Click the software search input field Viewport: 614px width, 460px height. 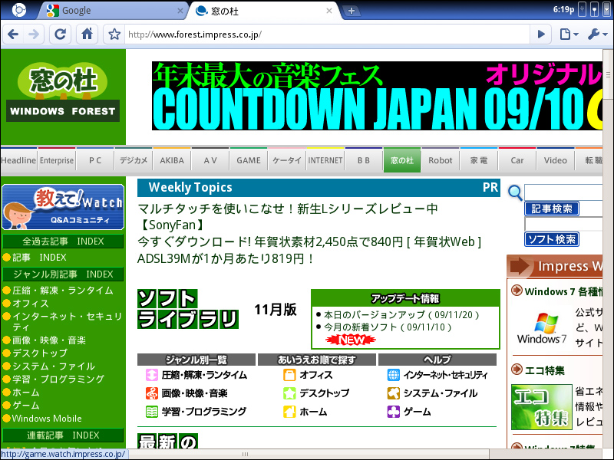563,224
